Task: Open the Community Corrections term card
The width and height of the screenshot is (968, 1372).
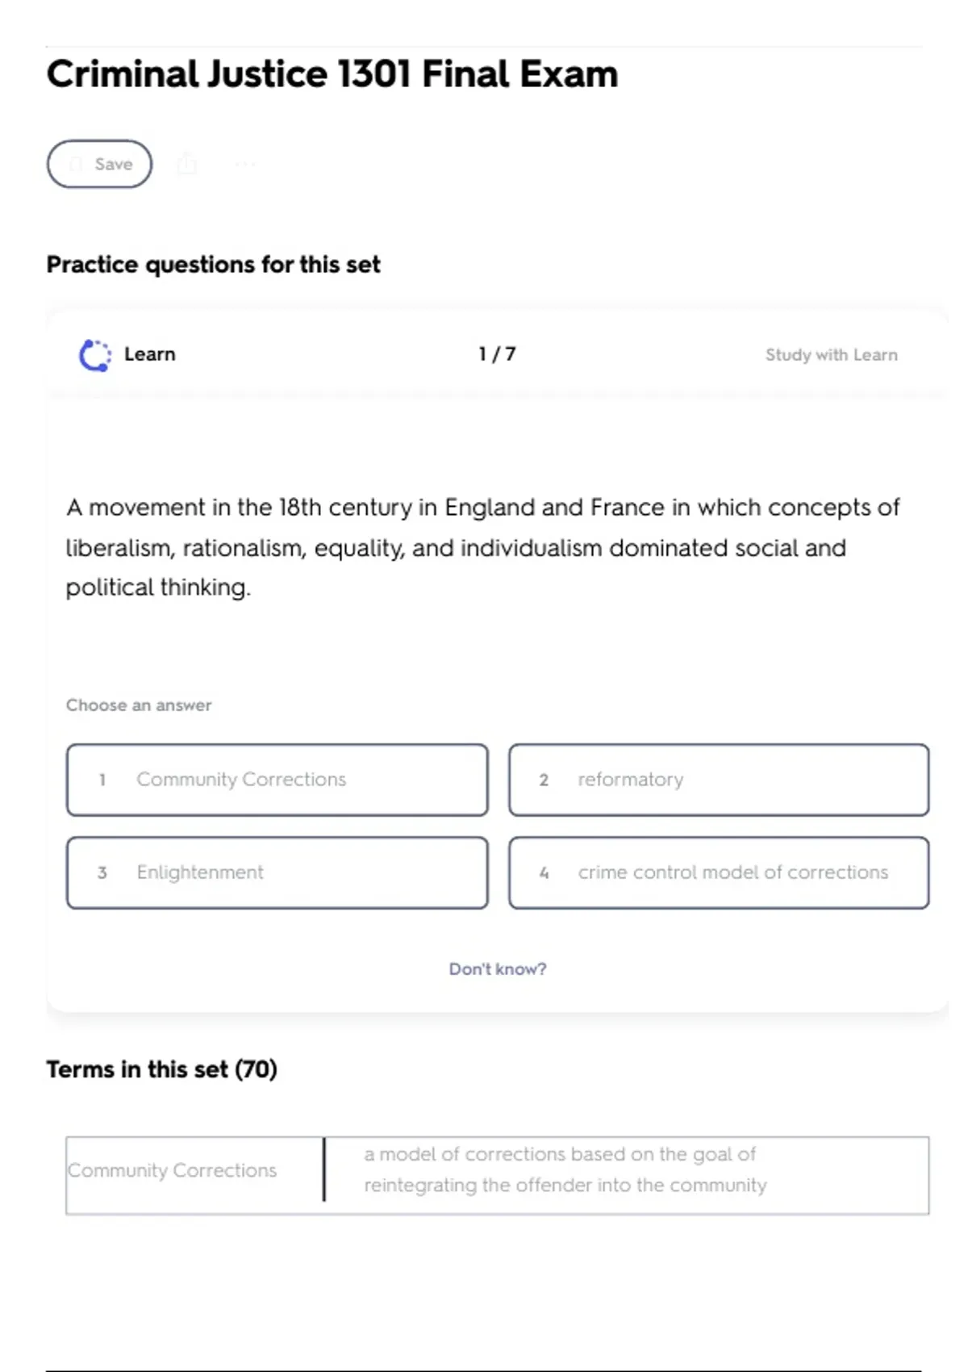Action: (173, 1170)
